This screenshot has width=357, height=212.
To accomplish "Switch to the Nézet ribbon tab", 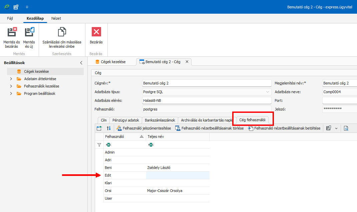I will [56, 18].
